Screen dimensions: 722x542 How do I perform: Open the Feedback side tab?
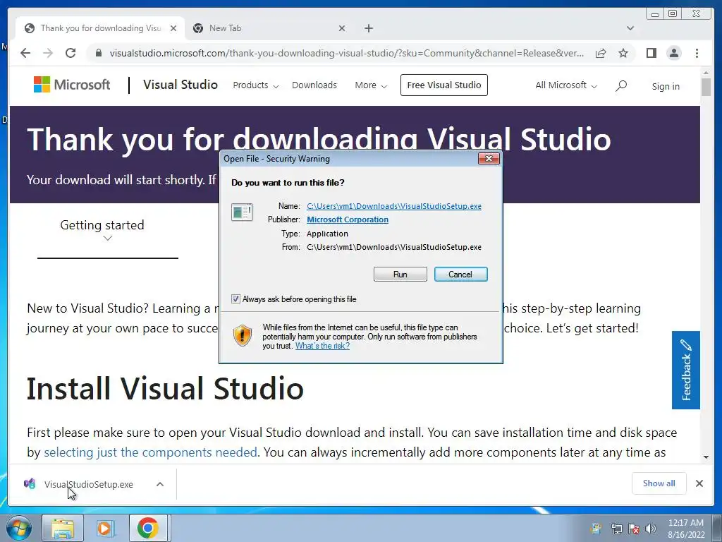tap(685, 370)
